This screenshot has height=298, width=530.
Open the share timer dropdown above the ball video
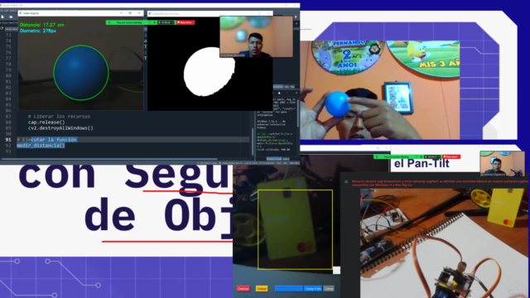click(166, 22)
